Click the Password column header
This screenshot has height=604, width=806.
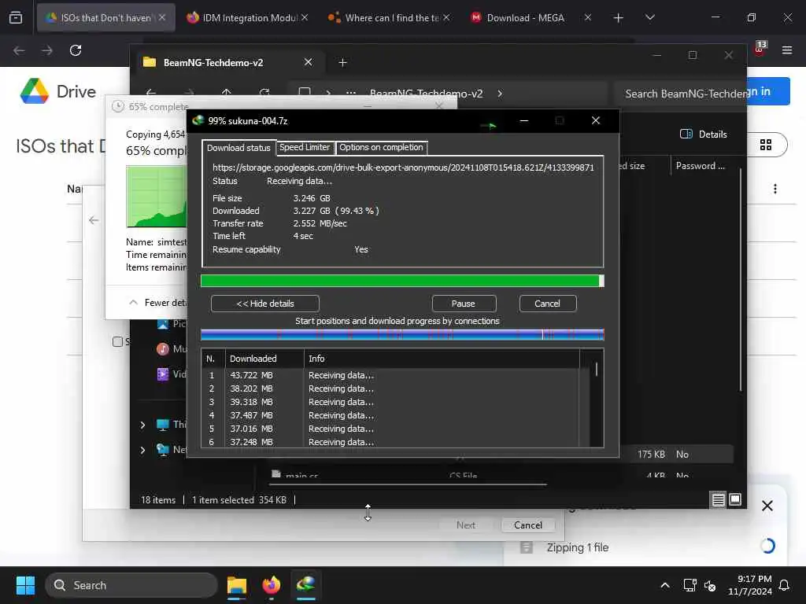tap(701, 166)
